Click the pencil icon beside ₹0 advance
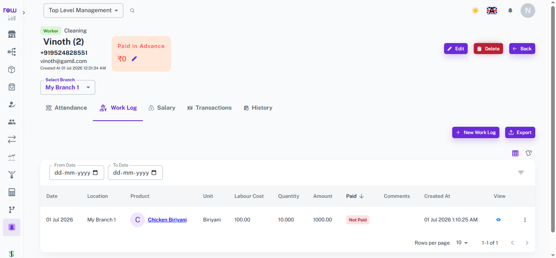556x258 pixels. [x=134, y=59]
